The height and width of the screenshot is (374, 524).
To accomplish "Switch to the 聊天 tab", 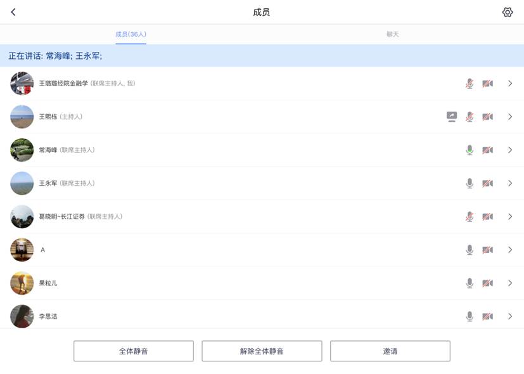I will coord(393,34).
